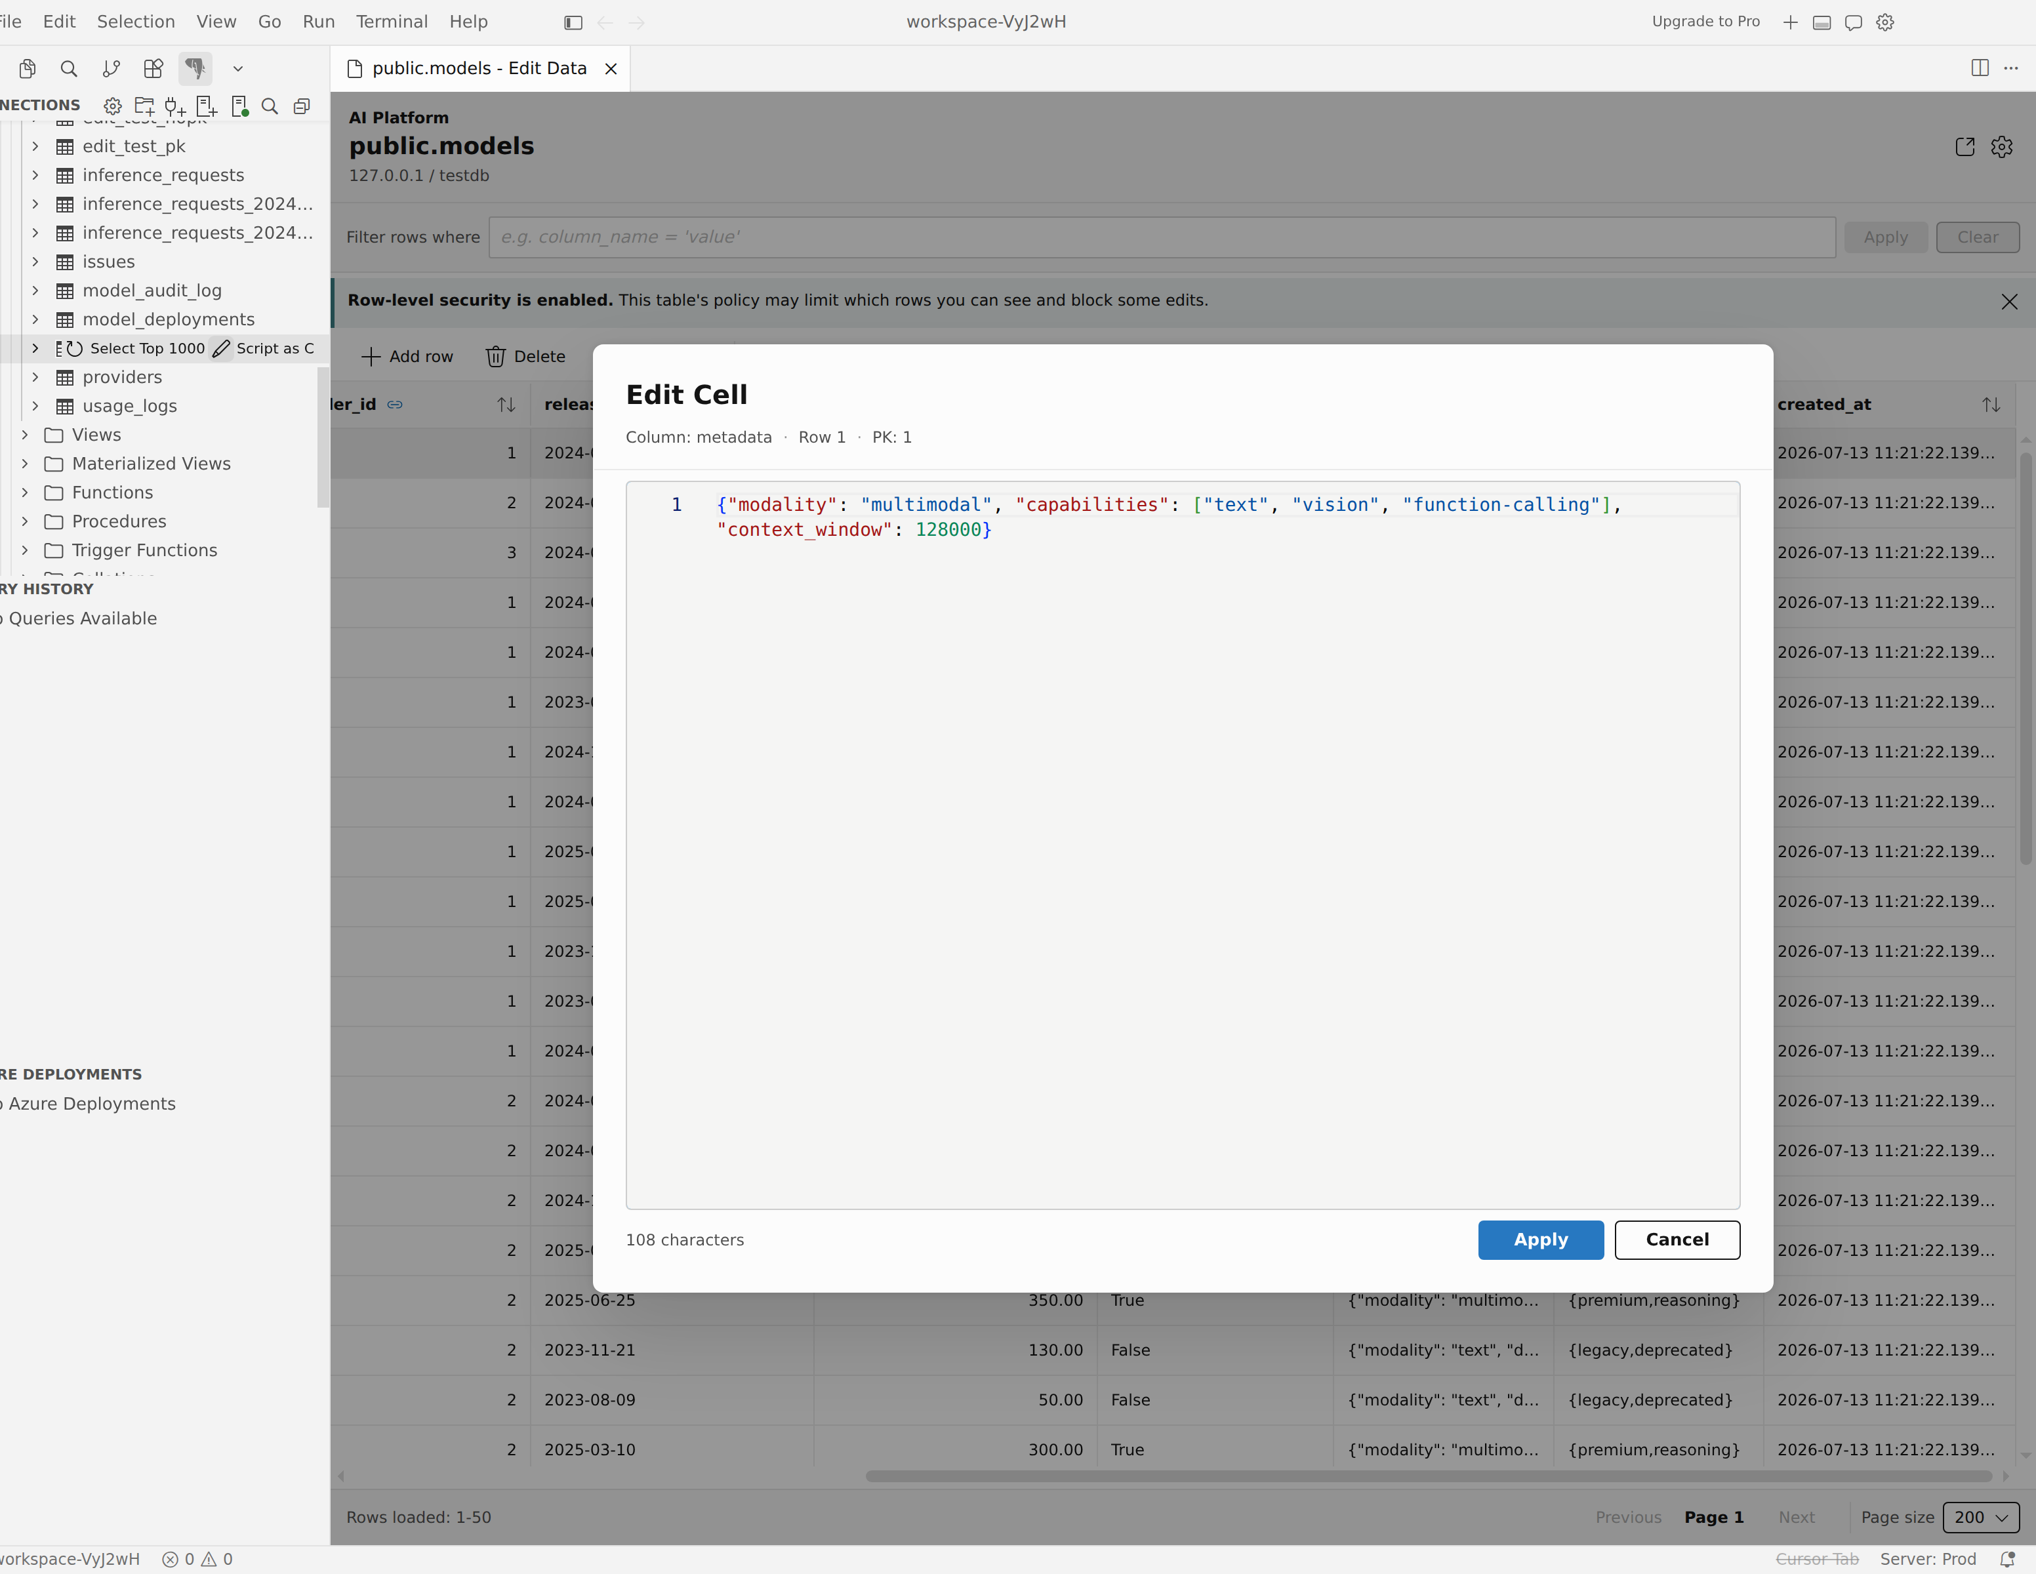Click the Next page link

pos(1795,1517)
